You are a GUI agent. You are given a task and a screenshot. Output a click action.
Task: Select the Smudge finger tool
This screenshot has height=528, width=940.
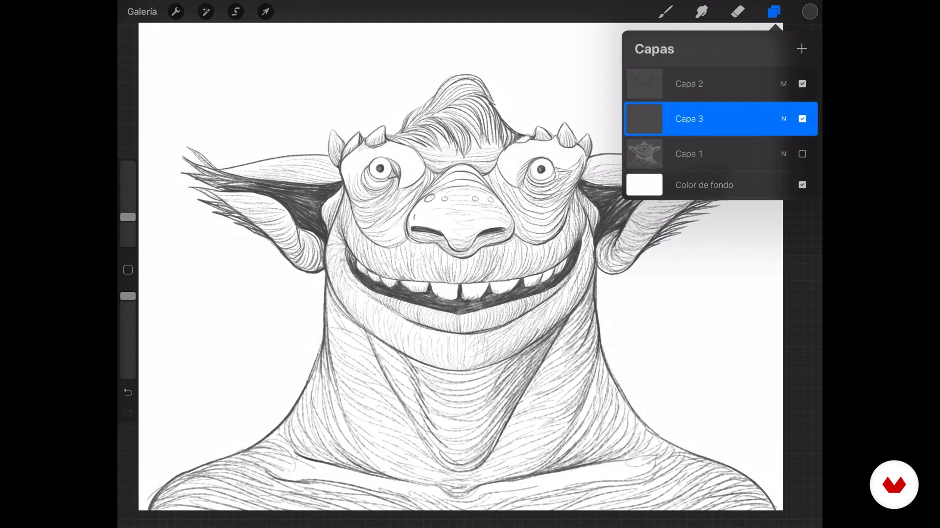702,11
